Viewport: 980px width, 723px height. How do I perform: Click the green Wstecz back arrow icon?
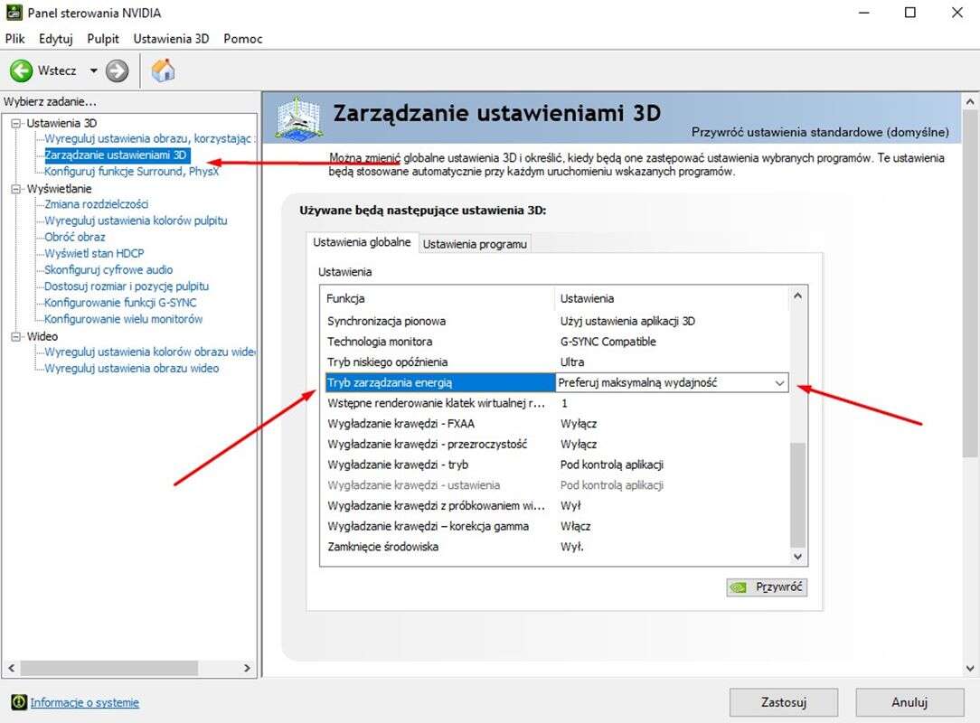21,70
